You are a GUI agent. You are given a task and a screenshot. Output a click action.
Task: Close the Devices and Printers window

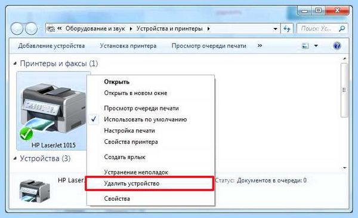click(x=337, y=11)
